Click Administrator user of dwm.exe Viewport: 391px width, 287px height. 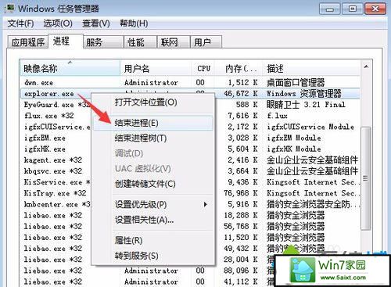pyautogui.click(x=151, y=83)
